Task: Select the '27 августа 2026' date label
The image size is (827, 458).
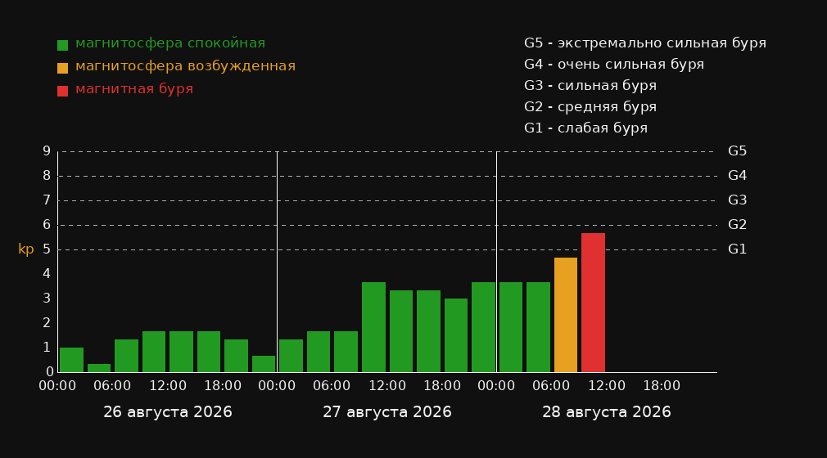Action: click(387, 412)
